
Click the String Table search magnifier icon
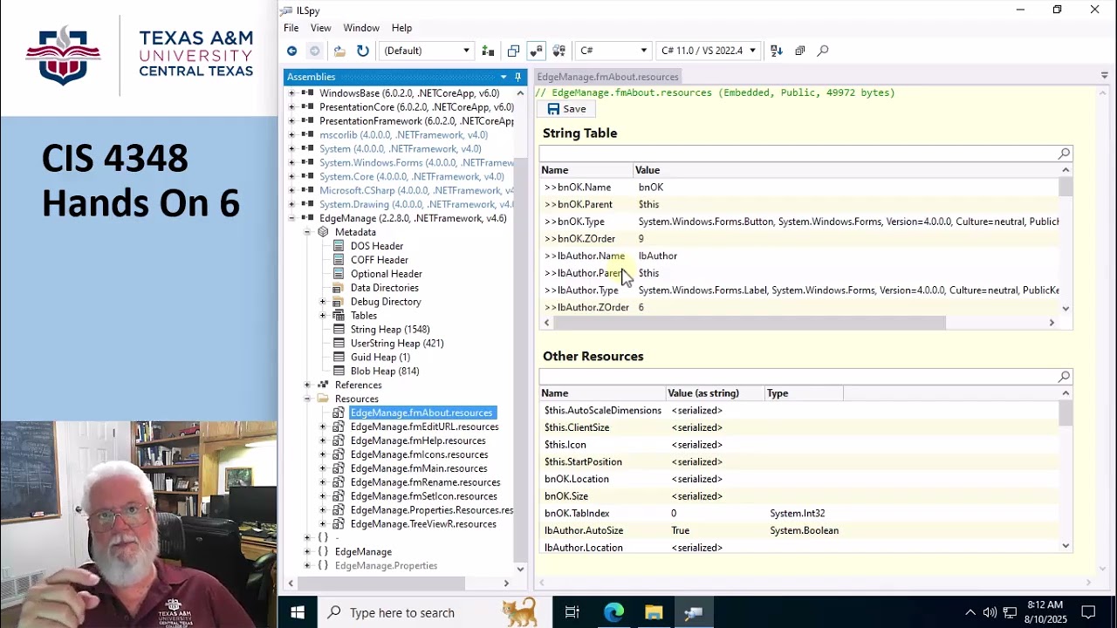(x=1064, y=154)
